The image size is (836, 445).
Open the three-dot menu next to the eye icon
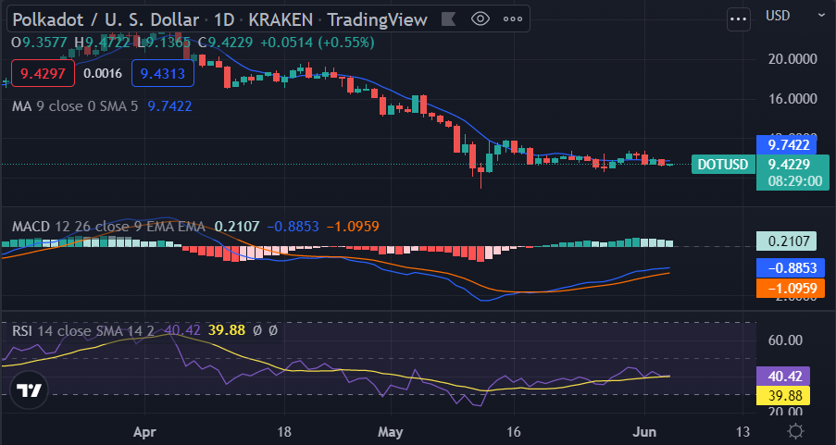[x=513, y=19]
